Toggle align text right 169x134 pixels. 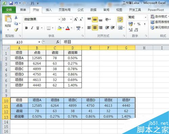(100, 28)
